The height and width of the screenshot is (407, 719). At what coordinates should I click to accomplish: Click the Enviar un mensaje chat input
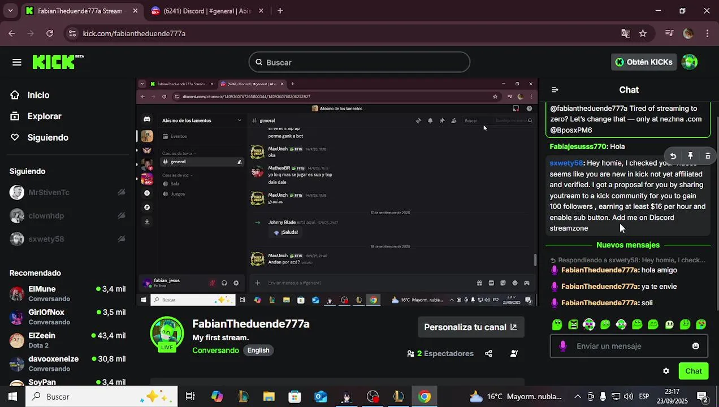click(629, 346)
